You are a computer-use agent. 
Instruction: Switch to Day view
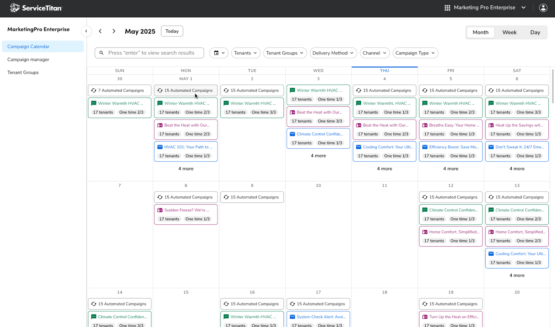click(535, 32)
